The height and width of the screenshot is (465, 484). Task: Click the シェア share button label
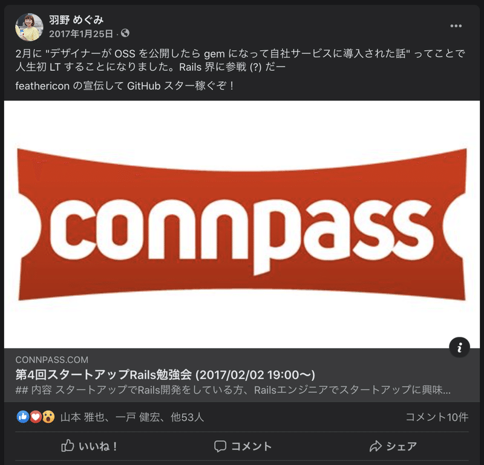(401, 446)
